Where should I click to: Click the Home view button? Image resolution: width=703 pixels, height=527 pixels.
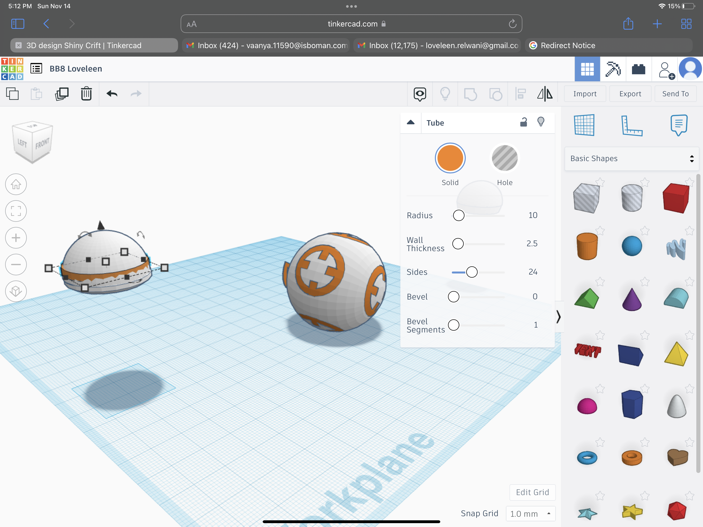[16, 184]
